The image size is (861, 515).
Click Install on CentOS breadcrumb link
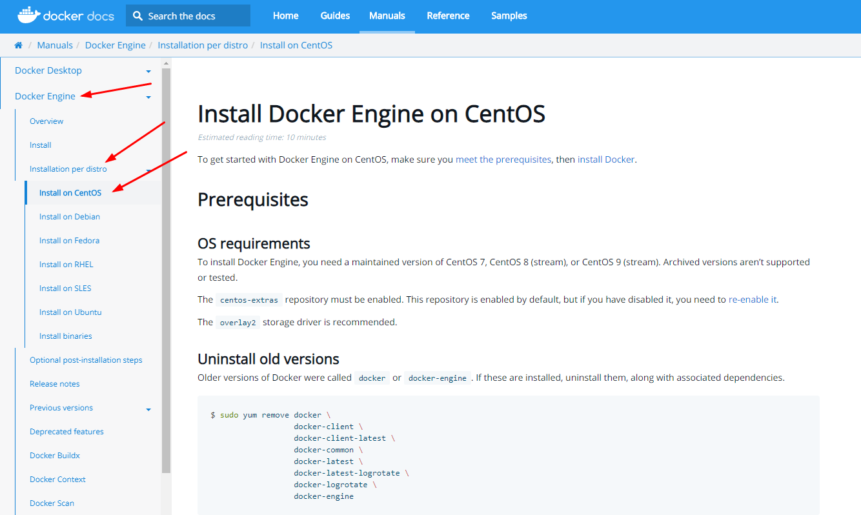296,45
